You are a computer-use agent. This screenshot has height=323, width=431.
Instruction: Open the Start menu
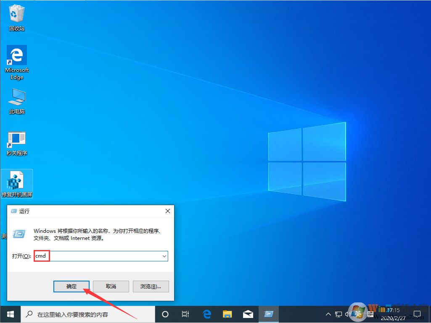(x=10, y=314)
